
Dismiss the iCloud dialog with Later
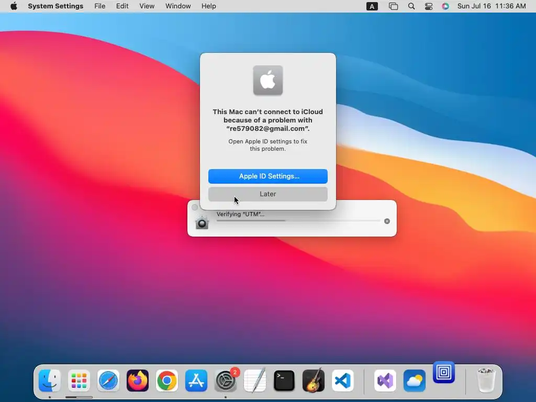coord(267,194)
